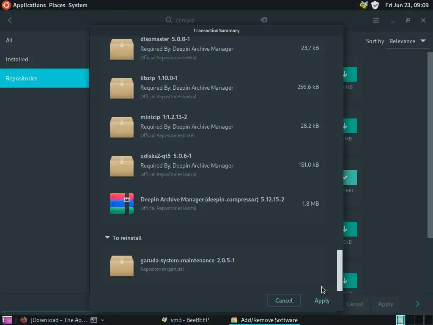433x325 pixels.
Task: Open the hamburger menu
Action: [376, 20]
